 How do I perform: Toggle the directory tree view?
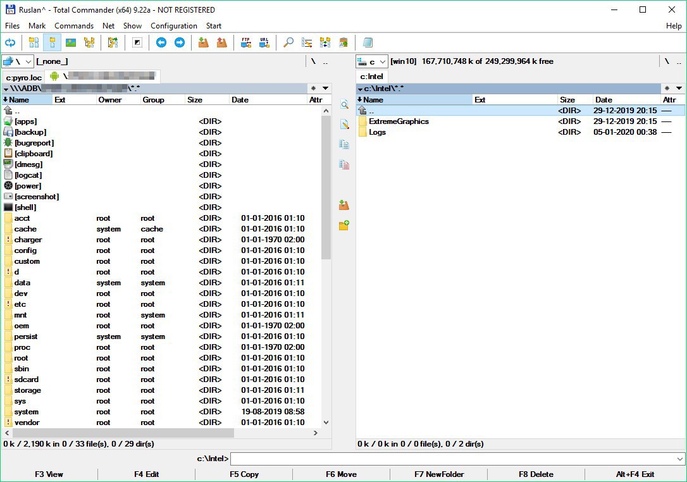tap(89, 42)
